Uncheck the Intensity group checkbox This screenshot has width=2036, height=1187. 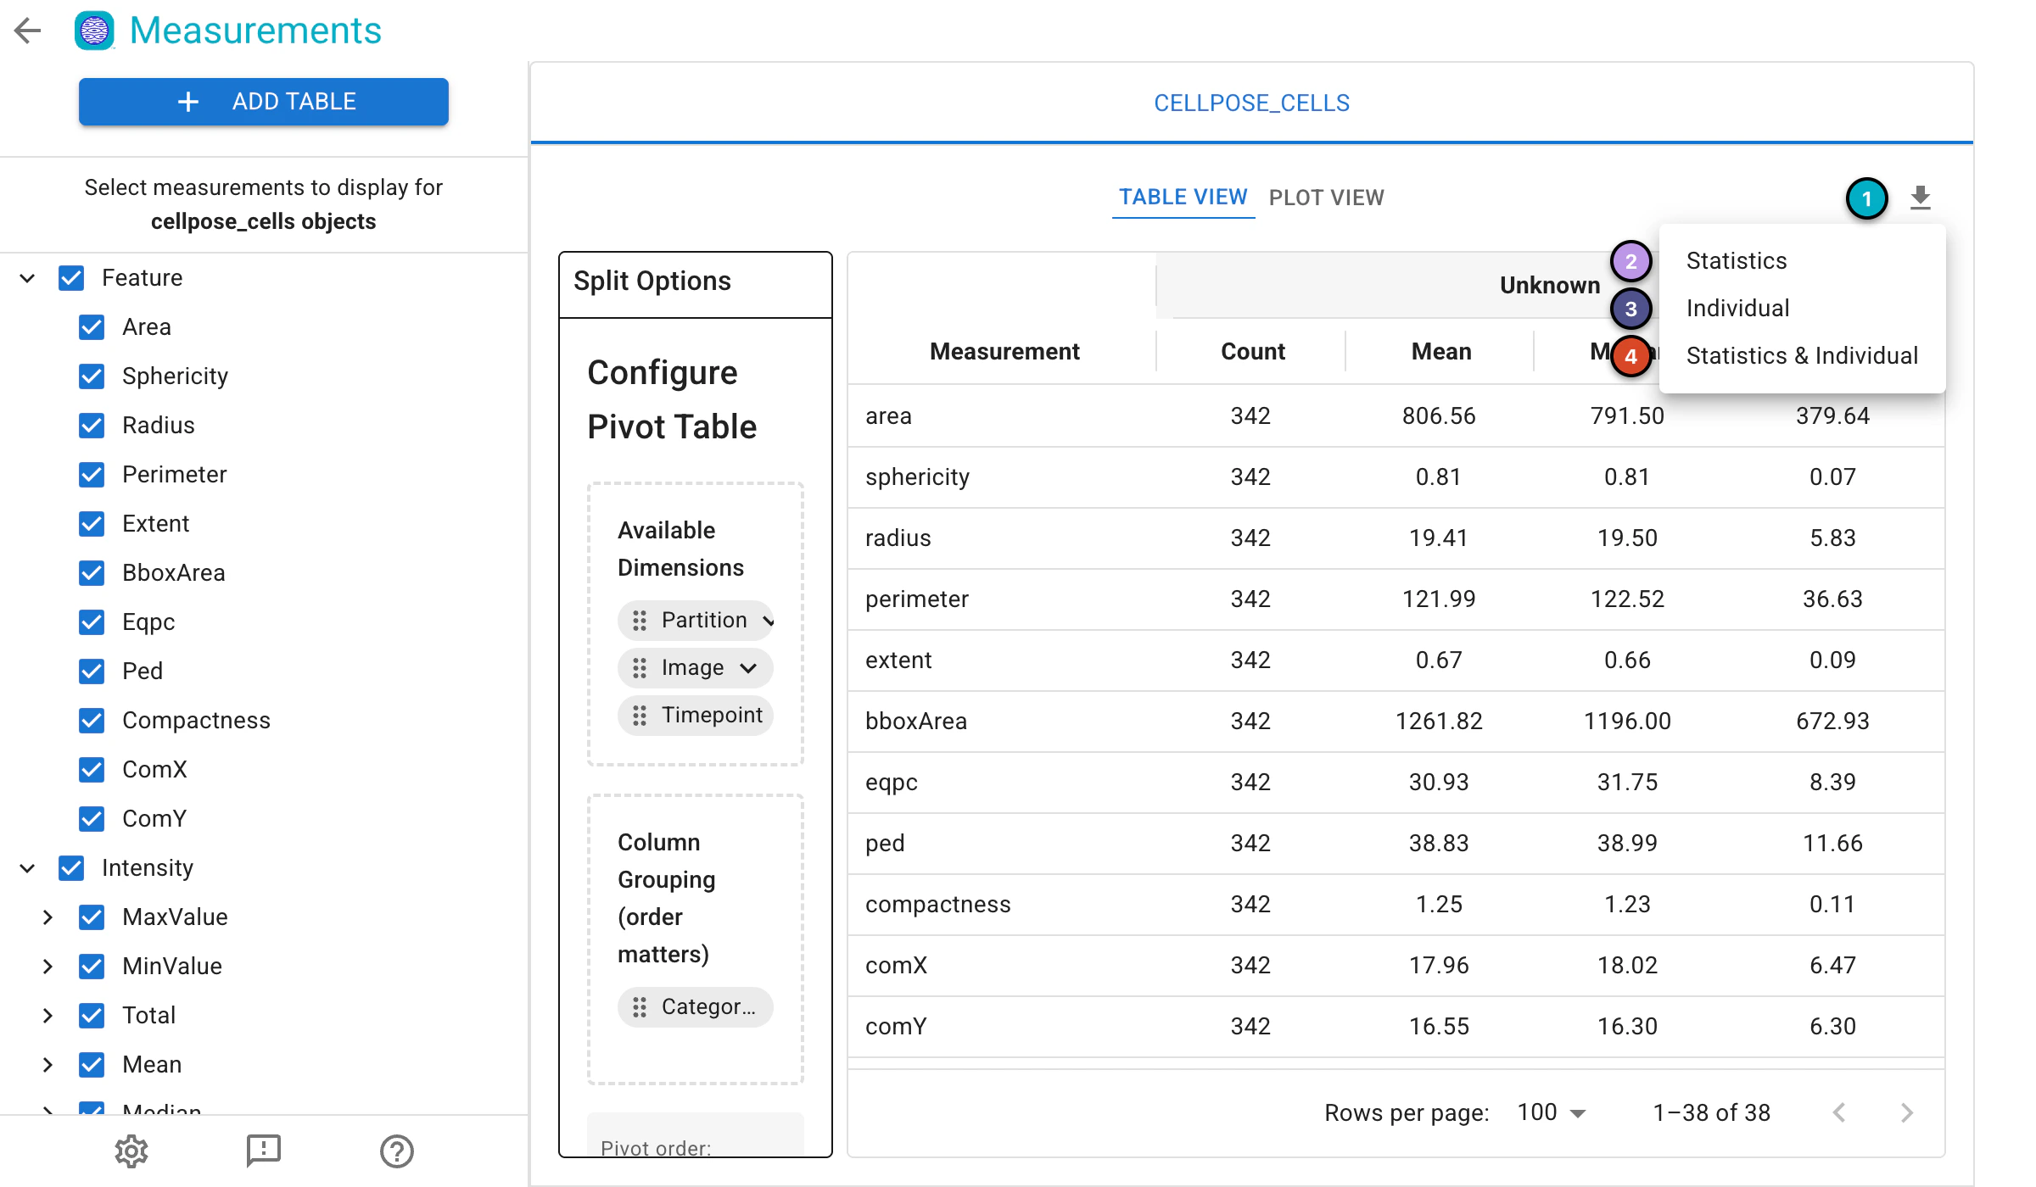[71, 868]
